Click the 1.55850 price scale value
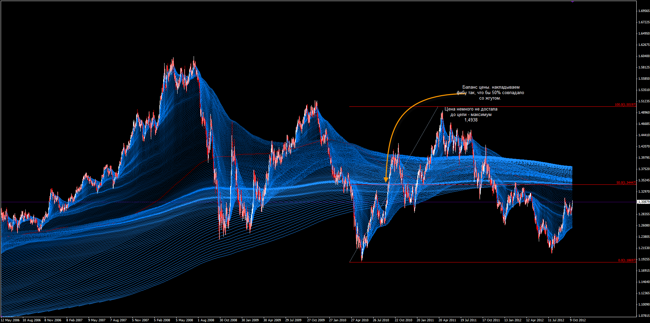Image resolution: width=650 pixels, height=323 pixels. (x=644, y=79)
